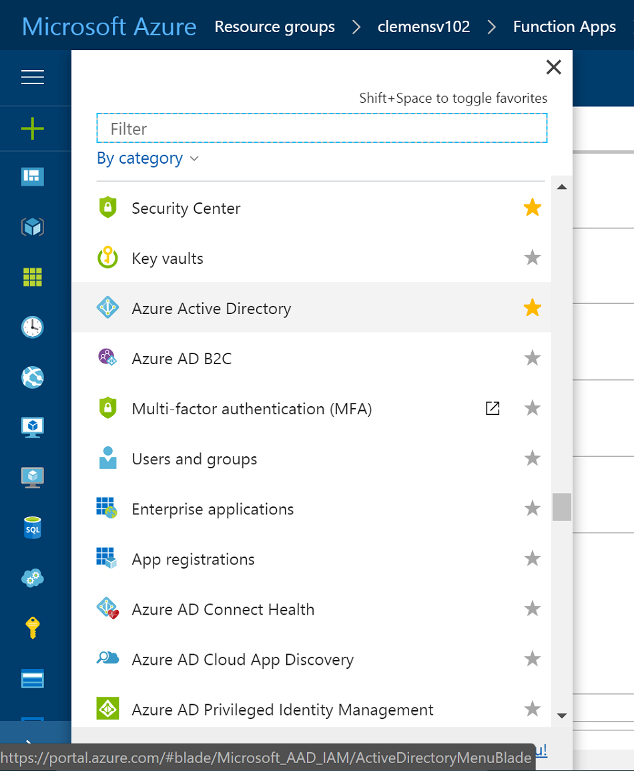Open the App Services globe icon in the sidebar
The height and width of the screenshot is (771, 634).
point(33,377)
